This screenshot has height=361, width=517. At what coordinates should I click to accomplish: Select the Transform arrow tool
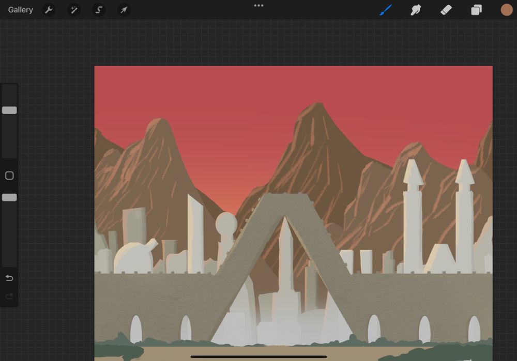123,10
